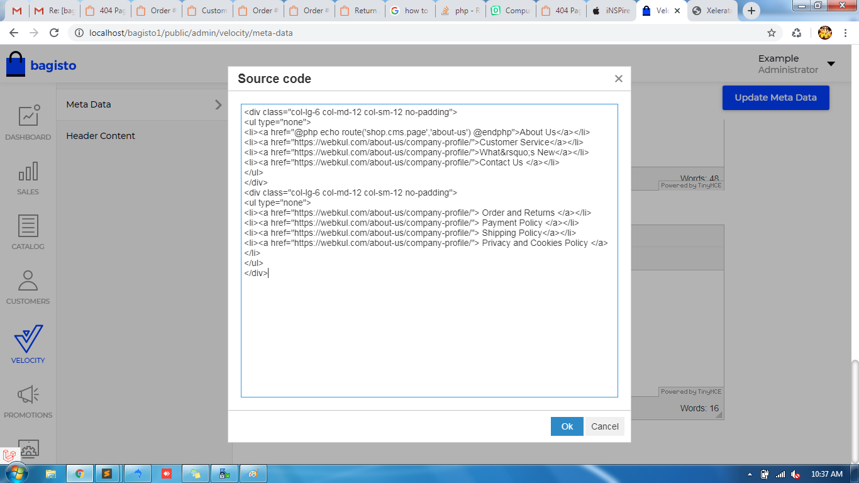This screenshot has height=483, width=859.
Task: Switch to the 'how to' Google tab
Action: click(x=410, y=11)
